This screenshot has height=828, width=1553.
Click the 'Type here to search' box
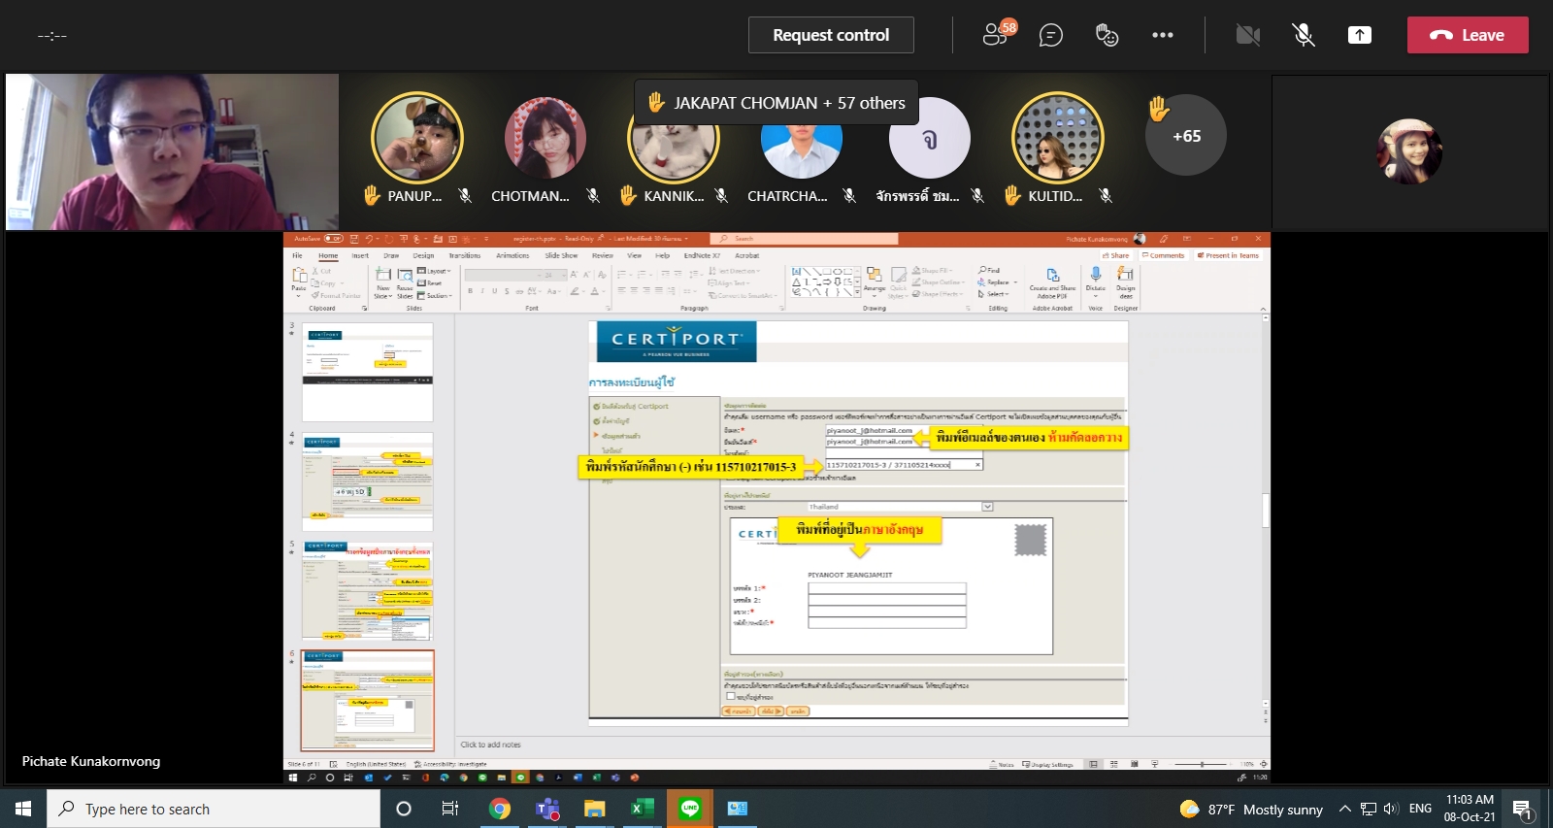[214, 809]
